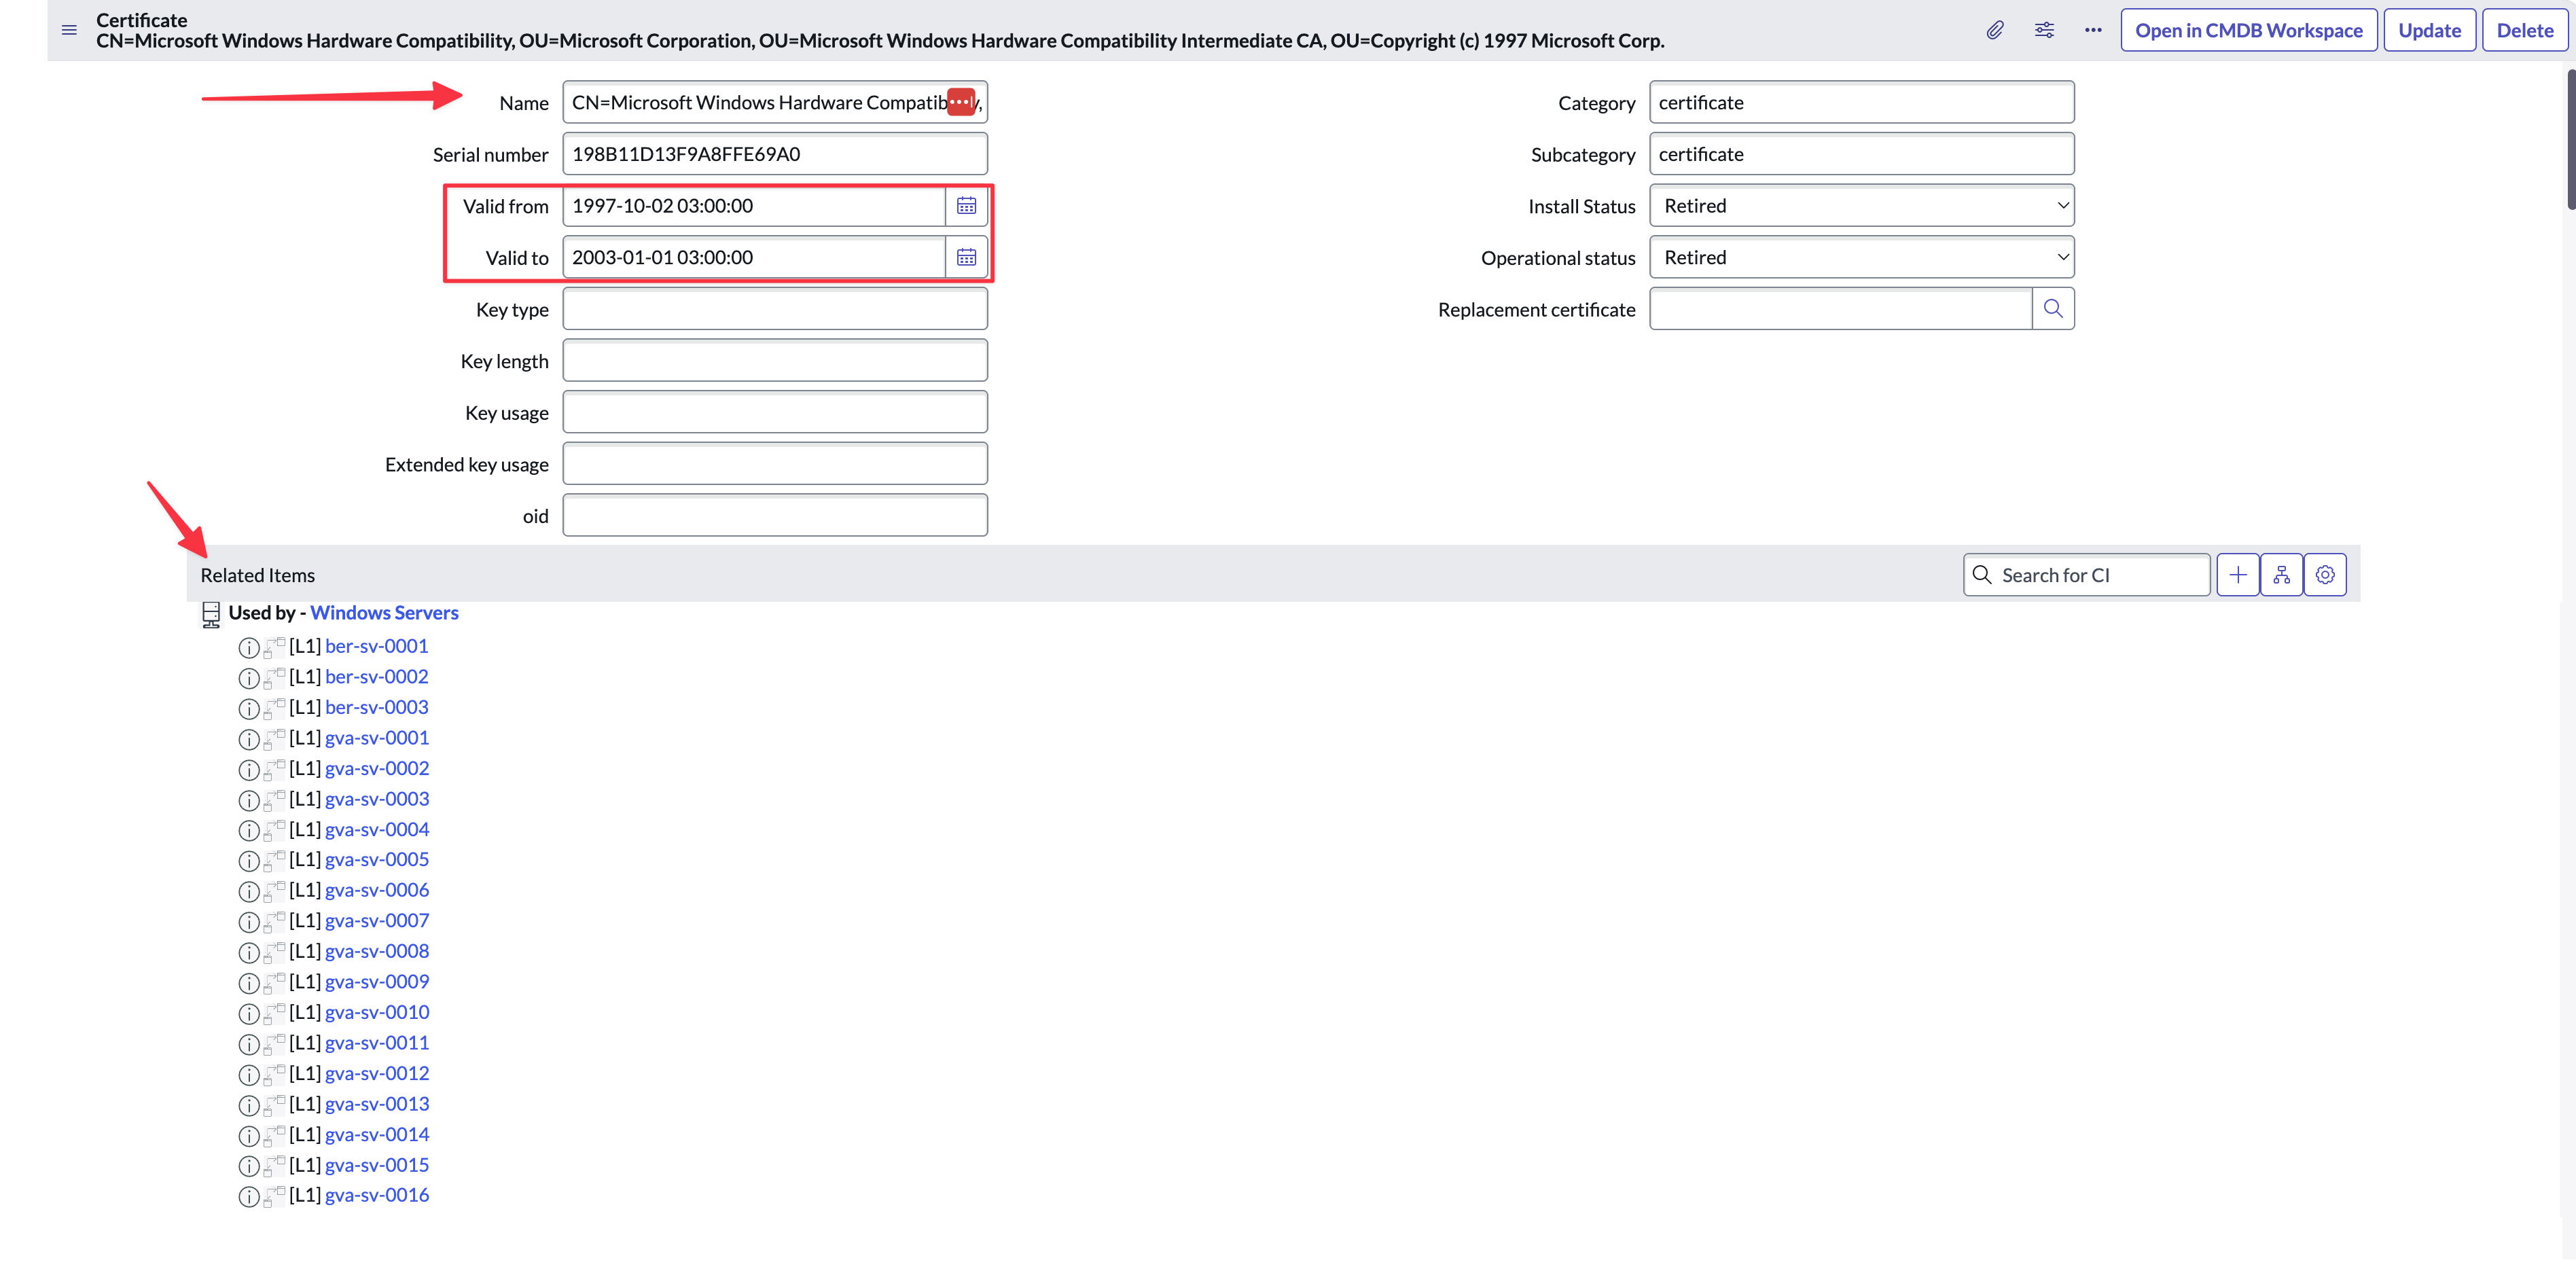
Task: Open Related Items settings gear icon
Action: (x=2325, y=575)
